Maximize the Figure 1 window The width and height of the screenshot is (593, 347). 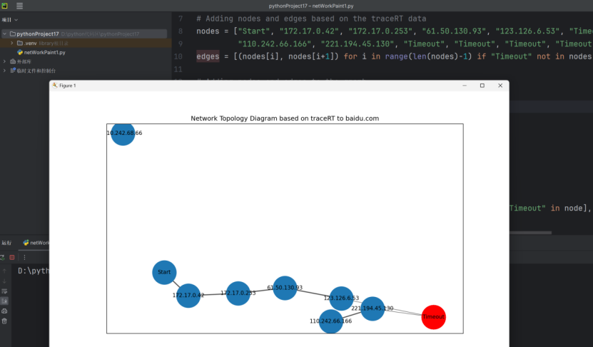point(482,86)
